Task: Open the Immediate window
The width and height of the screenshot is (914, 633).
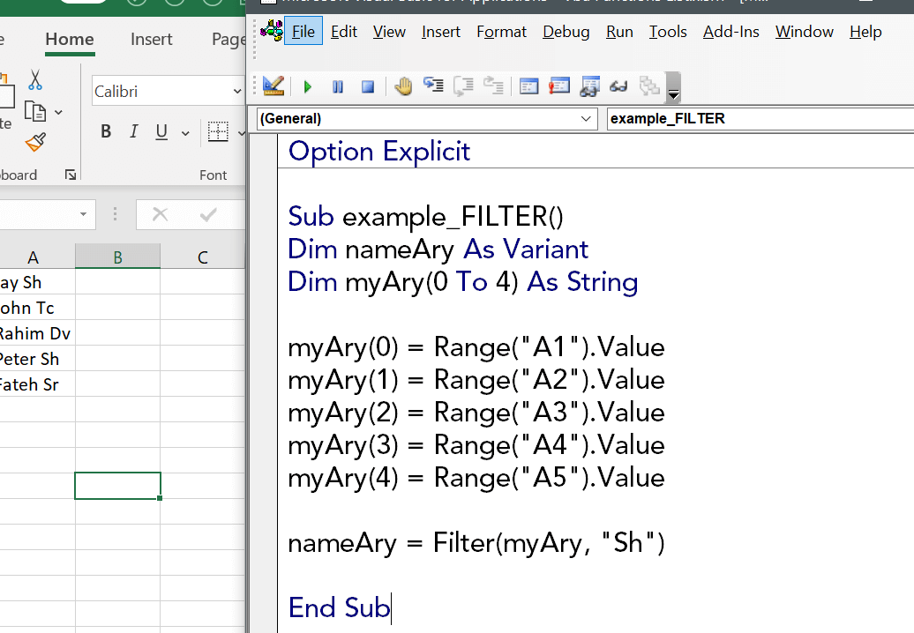Action: 559,86
